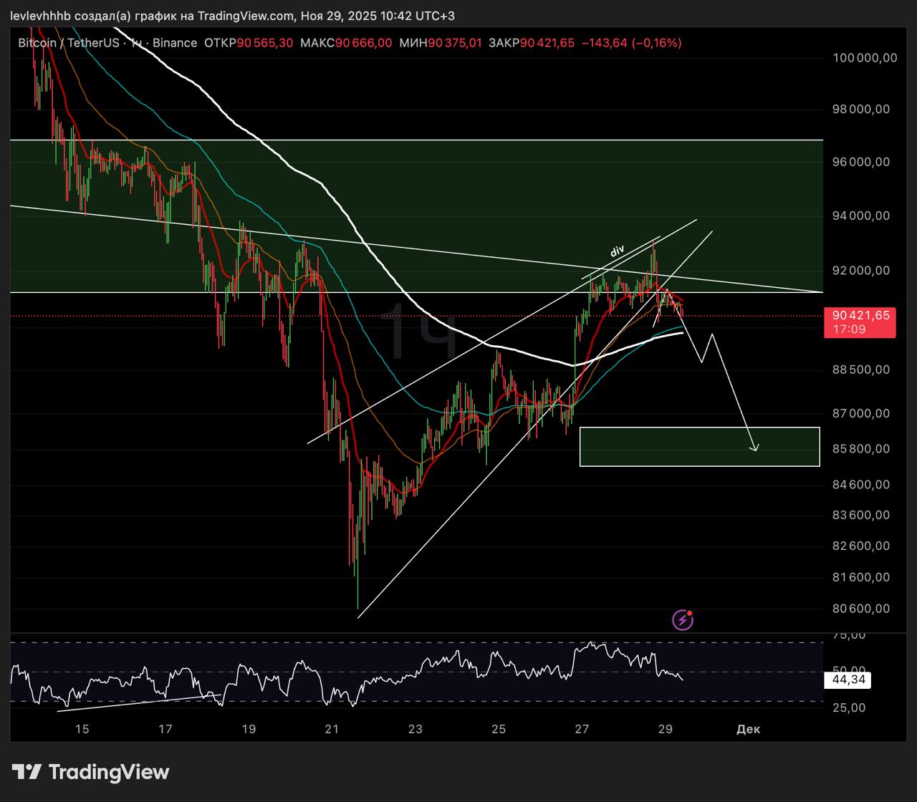The image size is (917, 802).
Task: Click the date label 15 on time axis
Action: click(82, 729)
